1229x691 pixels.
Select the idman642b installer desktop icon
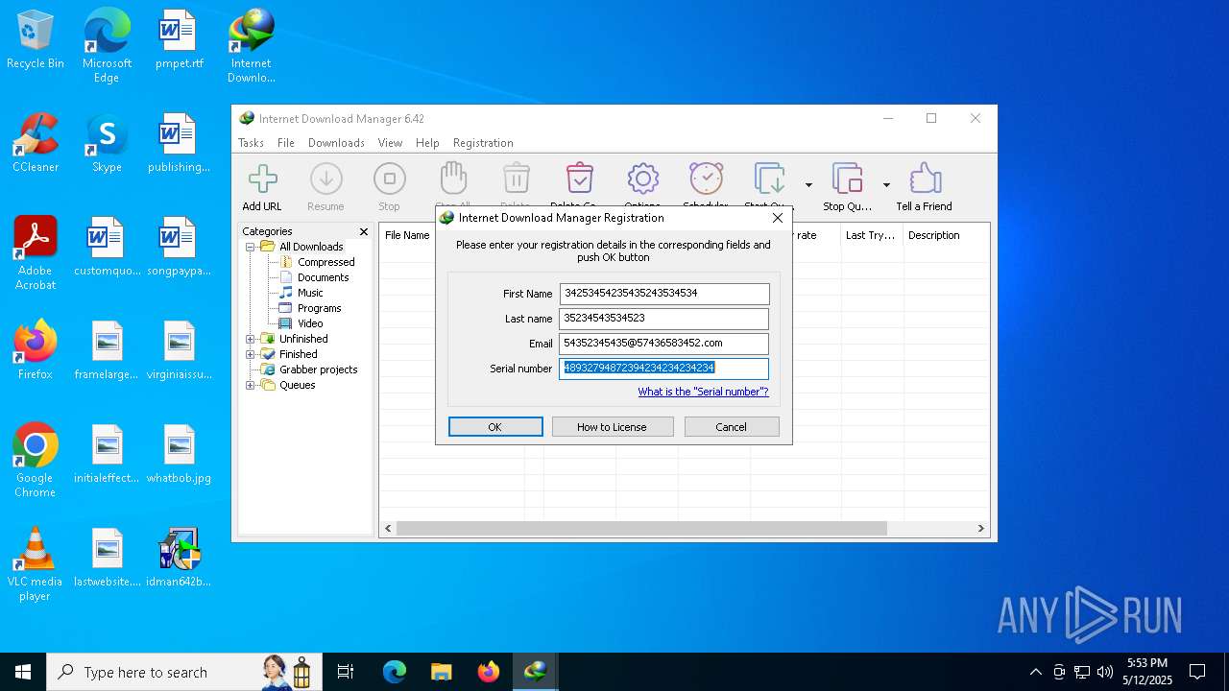click(180, 558)
